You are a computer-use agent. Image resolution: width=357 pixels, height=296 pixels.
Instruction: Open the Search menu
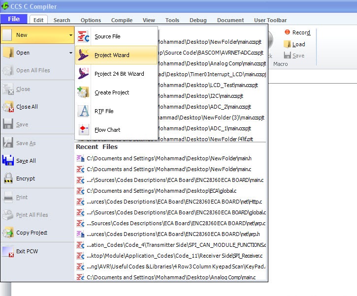[x=62, y=20]
